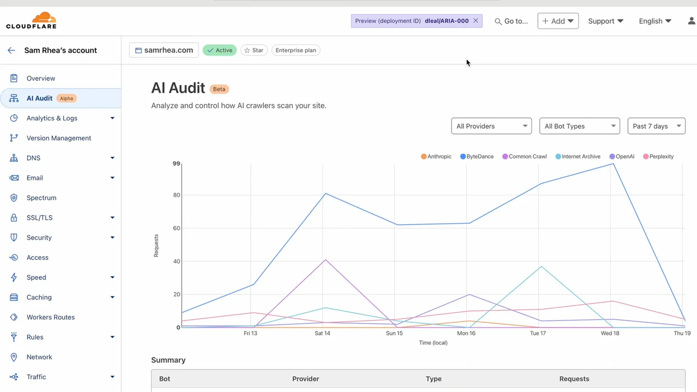Expand the Caching submenu arrow
This screenshot has height=392, width=697.
click(x=112, y=297)
